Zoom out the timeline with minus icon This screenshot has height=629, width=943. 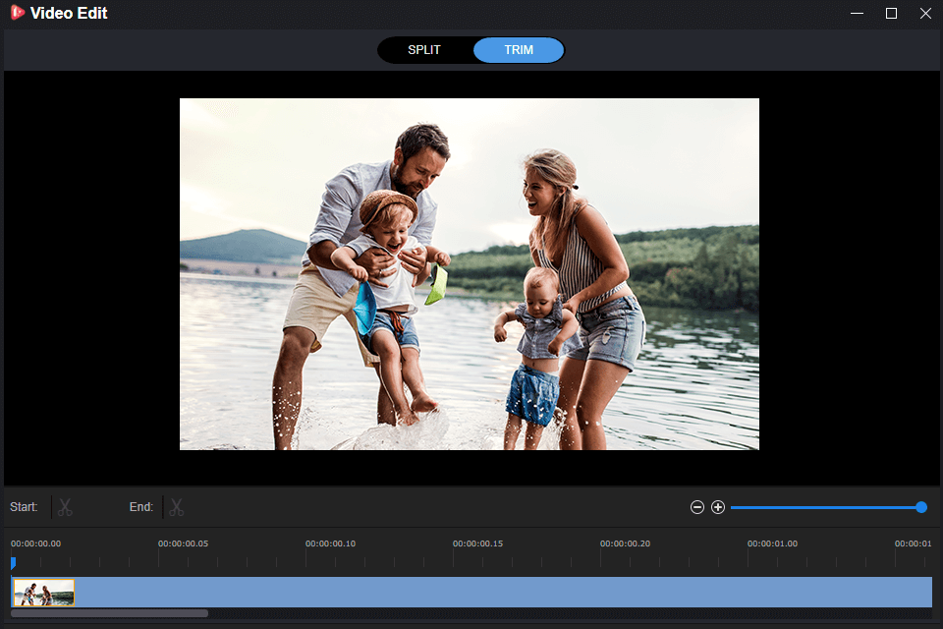coord(697,507)
